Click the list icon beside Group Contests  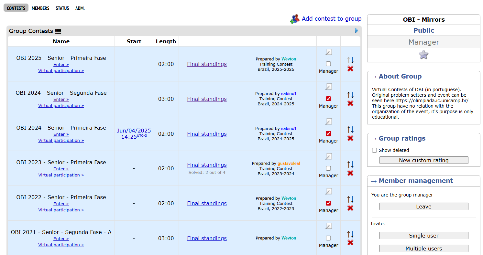pos(58,31)
